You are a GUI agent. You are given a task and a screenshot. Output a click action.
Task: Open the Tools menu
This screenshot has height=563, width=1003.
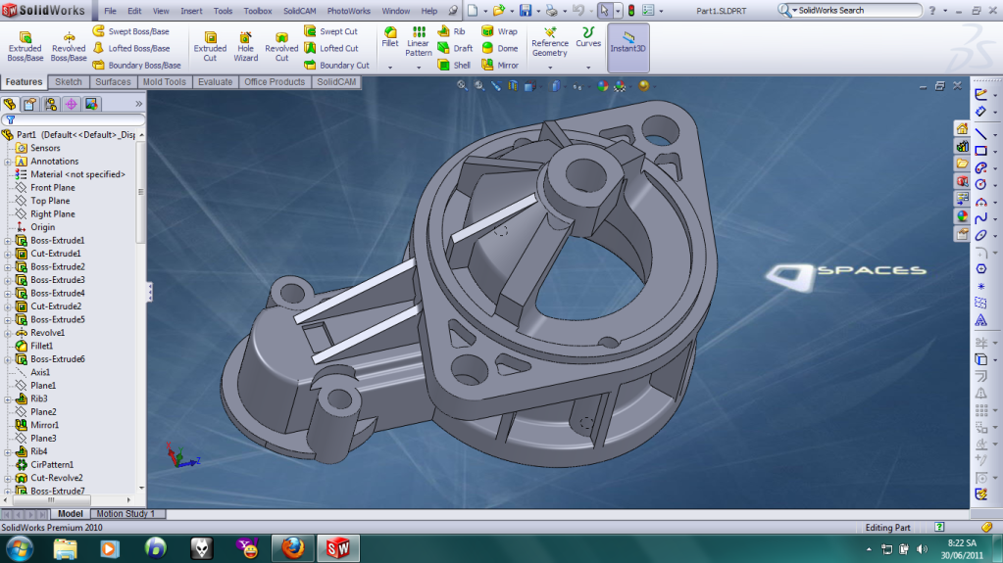click(x=223, y=11)
